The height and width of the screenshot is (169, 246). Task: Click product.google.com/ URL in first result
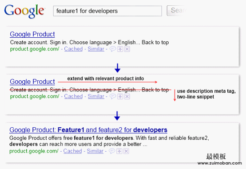point(35,49)
